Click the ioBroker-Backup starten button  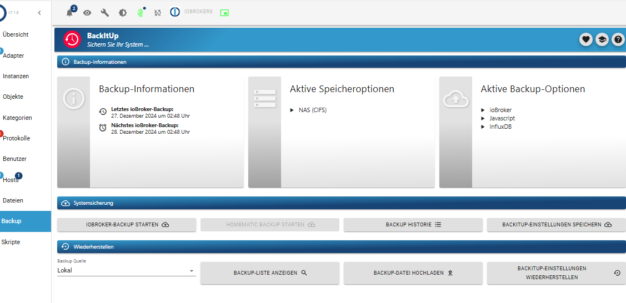pyautogui.click(x=127, y=225)
